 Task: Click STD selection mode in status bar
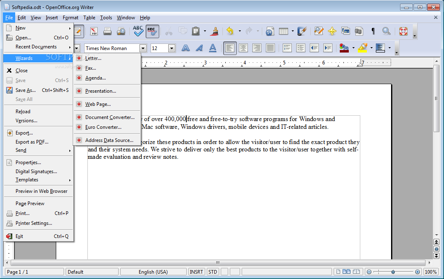213,272
